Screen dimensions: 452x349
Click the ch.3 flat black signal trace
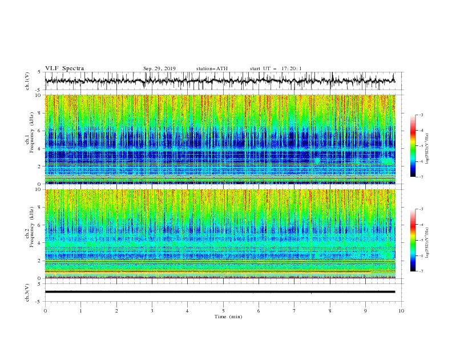click(x=220, y=292)
